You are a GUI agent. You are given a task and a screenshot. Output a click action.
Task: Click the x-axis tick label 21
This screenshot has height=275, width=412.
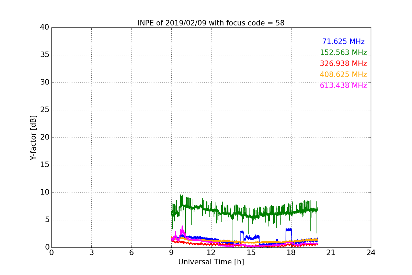pyautogui.click(x=331, y=252)
